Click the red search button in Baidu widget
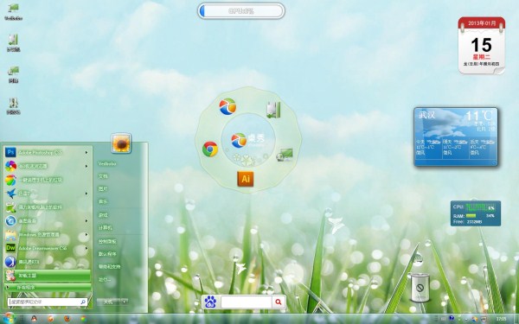The height and width of the screenshot is (324, 519). tap(279, 302)
